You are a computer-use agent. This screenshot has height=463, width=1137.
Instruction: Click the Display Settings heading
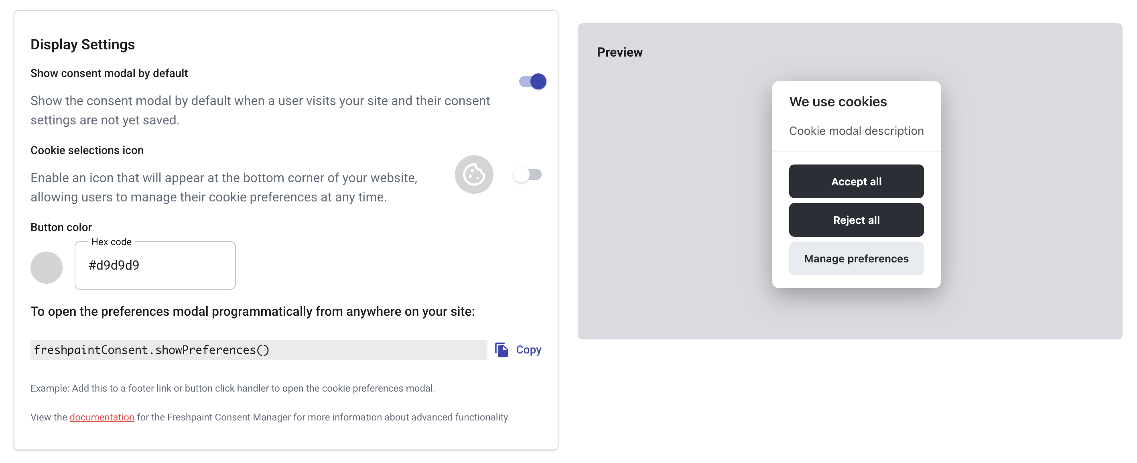[83, 45]
